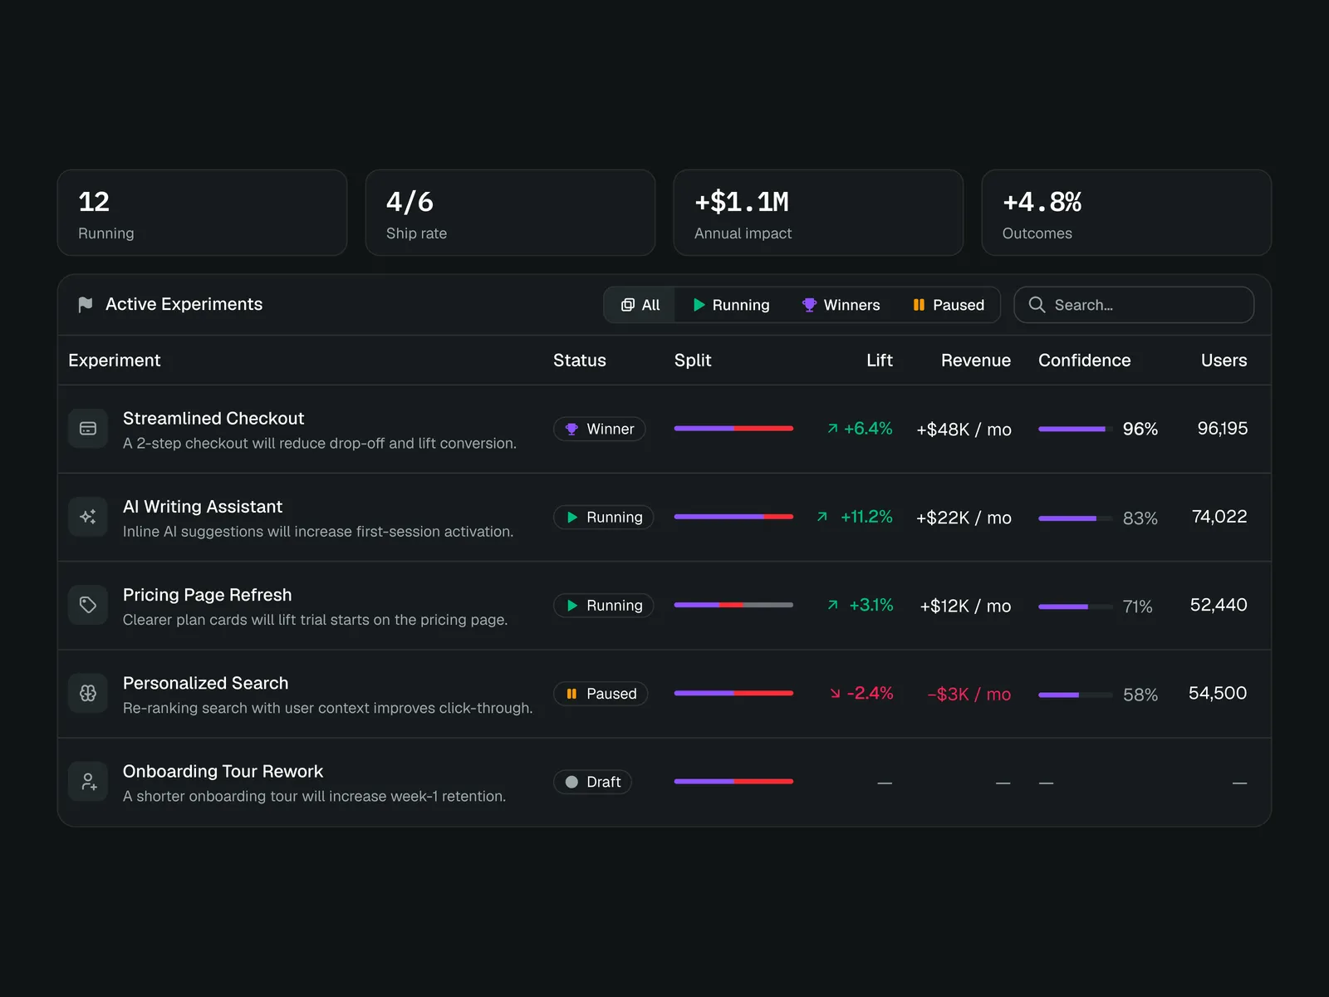
Task: Filter experiments by the Running tab
Action: 732,305
